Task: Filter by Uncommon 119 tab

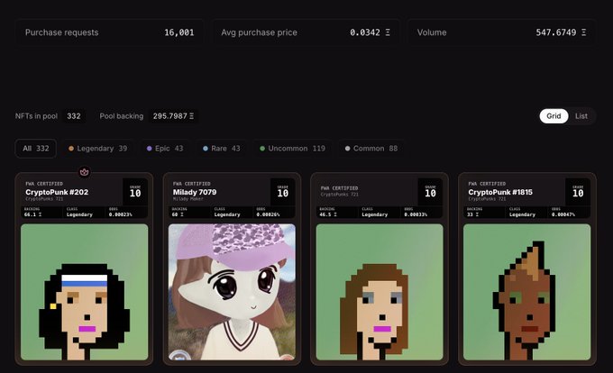Action: click(293, 149)
